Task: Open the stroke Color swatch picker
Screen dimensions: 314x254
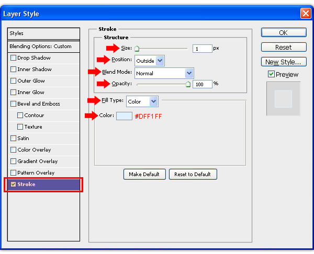Action: [x=124, y=116]
